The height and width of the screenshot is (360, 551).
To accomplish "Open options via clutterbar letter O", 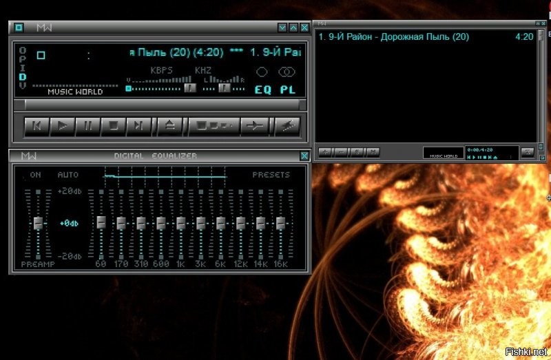I will click(x=23, y=50).
